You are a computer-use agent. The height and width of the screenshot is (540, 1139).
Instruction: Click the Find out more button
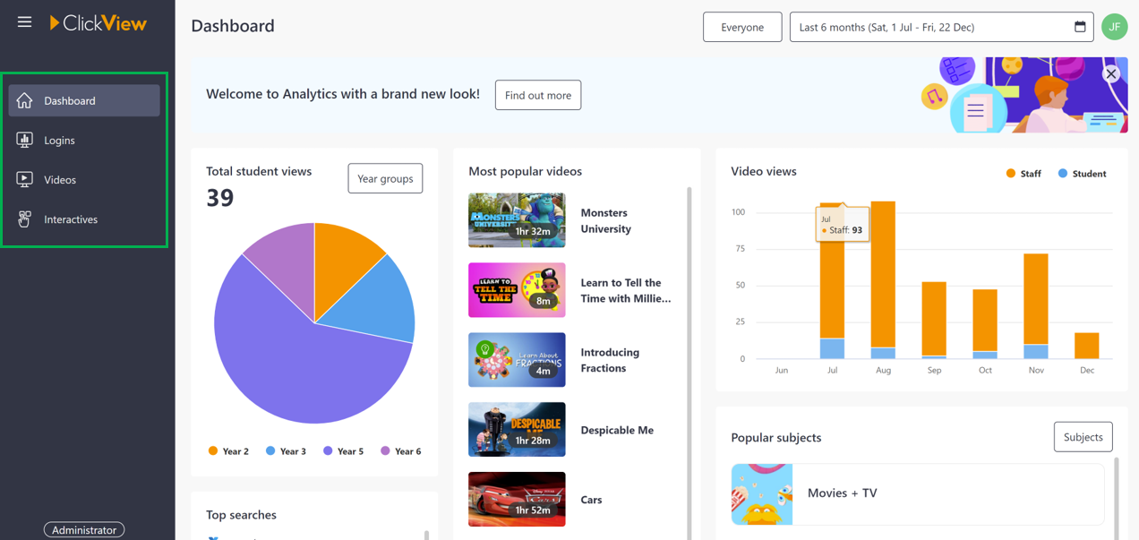[x=538, y=95]
